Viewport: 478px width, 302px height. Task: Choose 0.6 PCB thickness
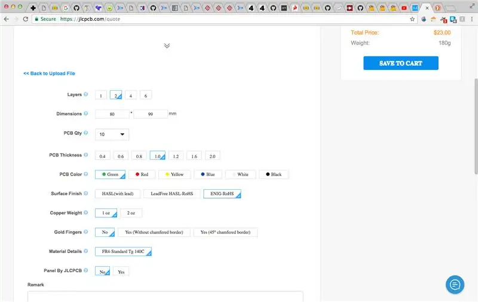point(121,156)
